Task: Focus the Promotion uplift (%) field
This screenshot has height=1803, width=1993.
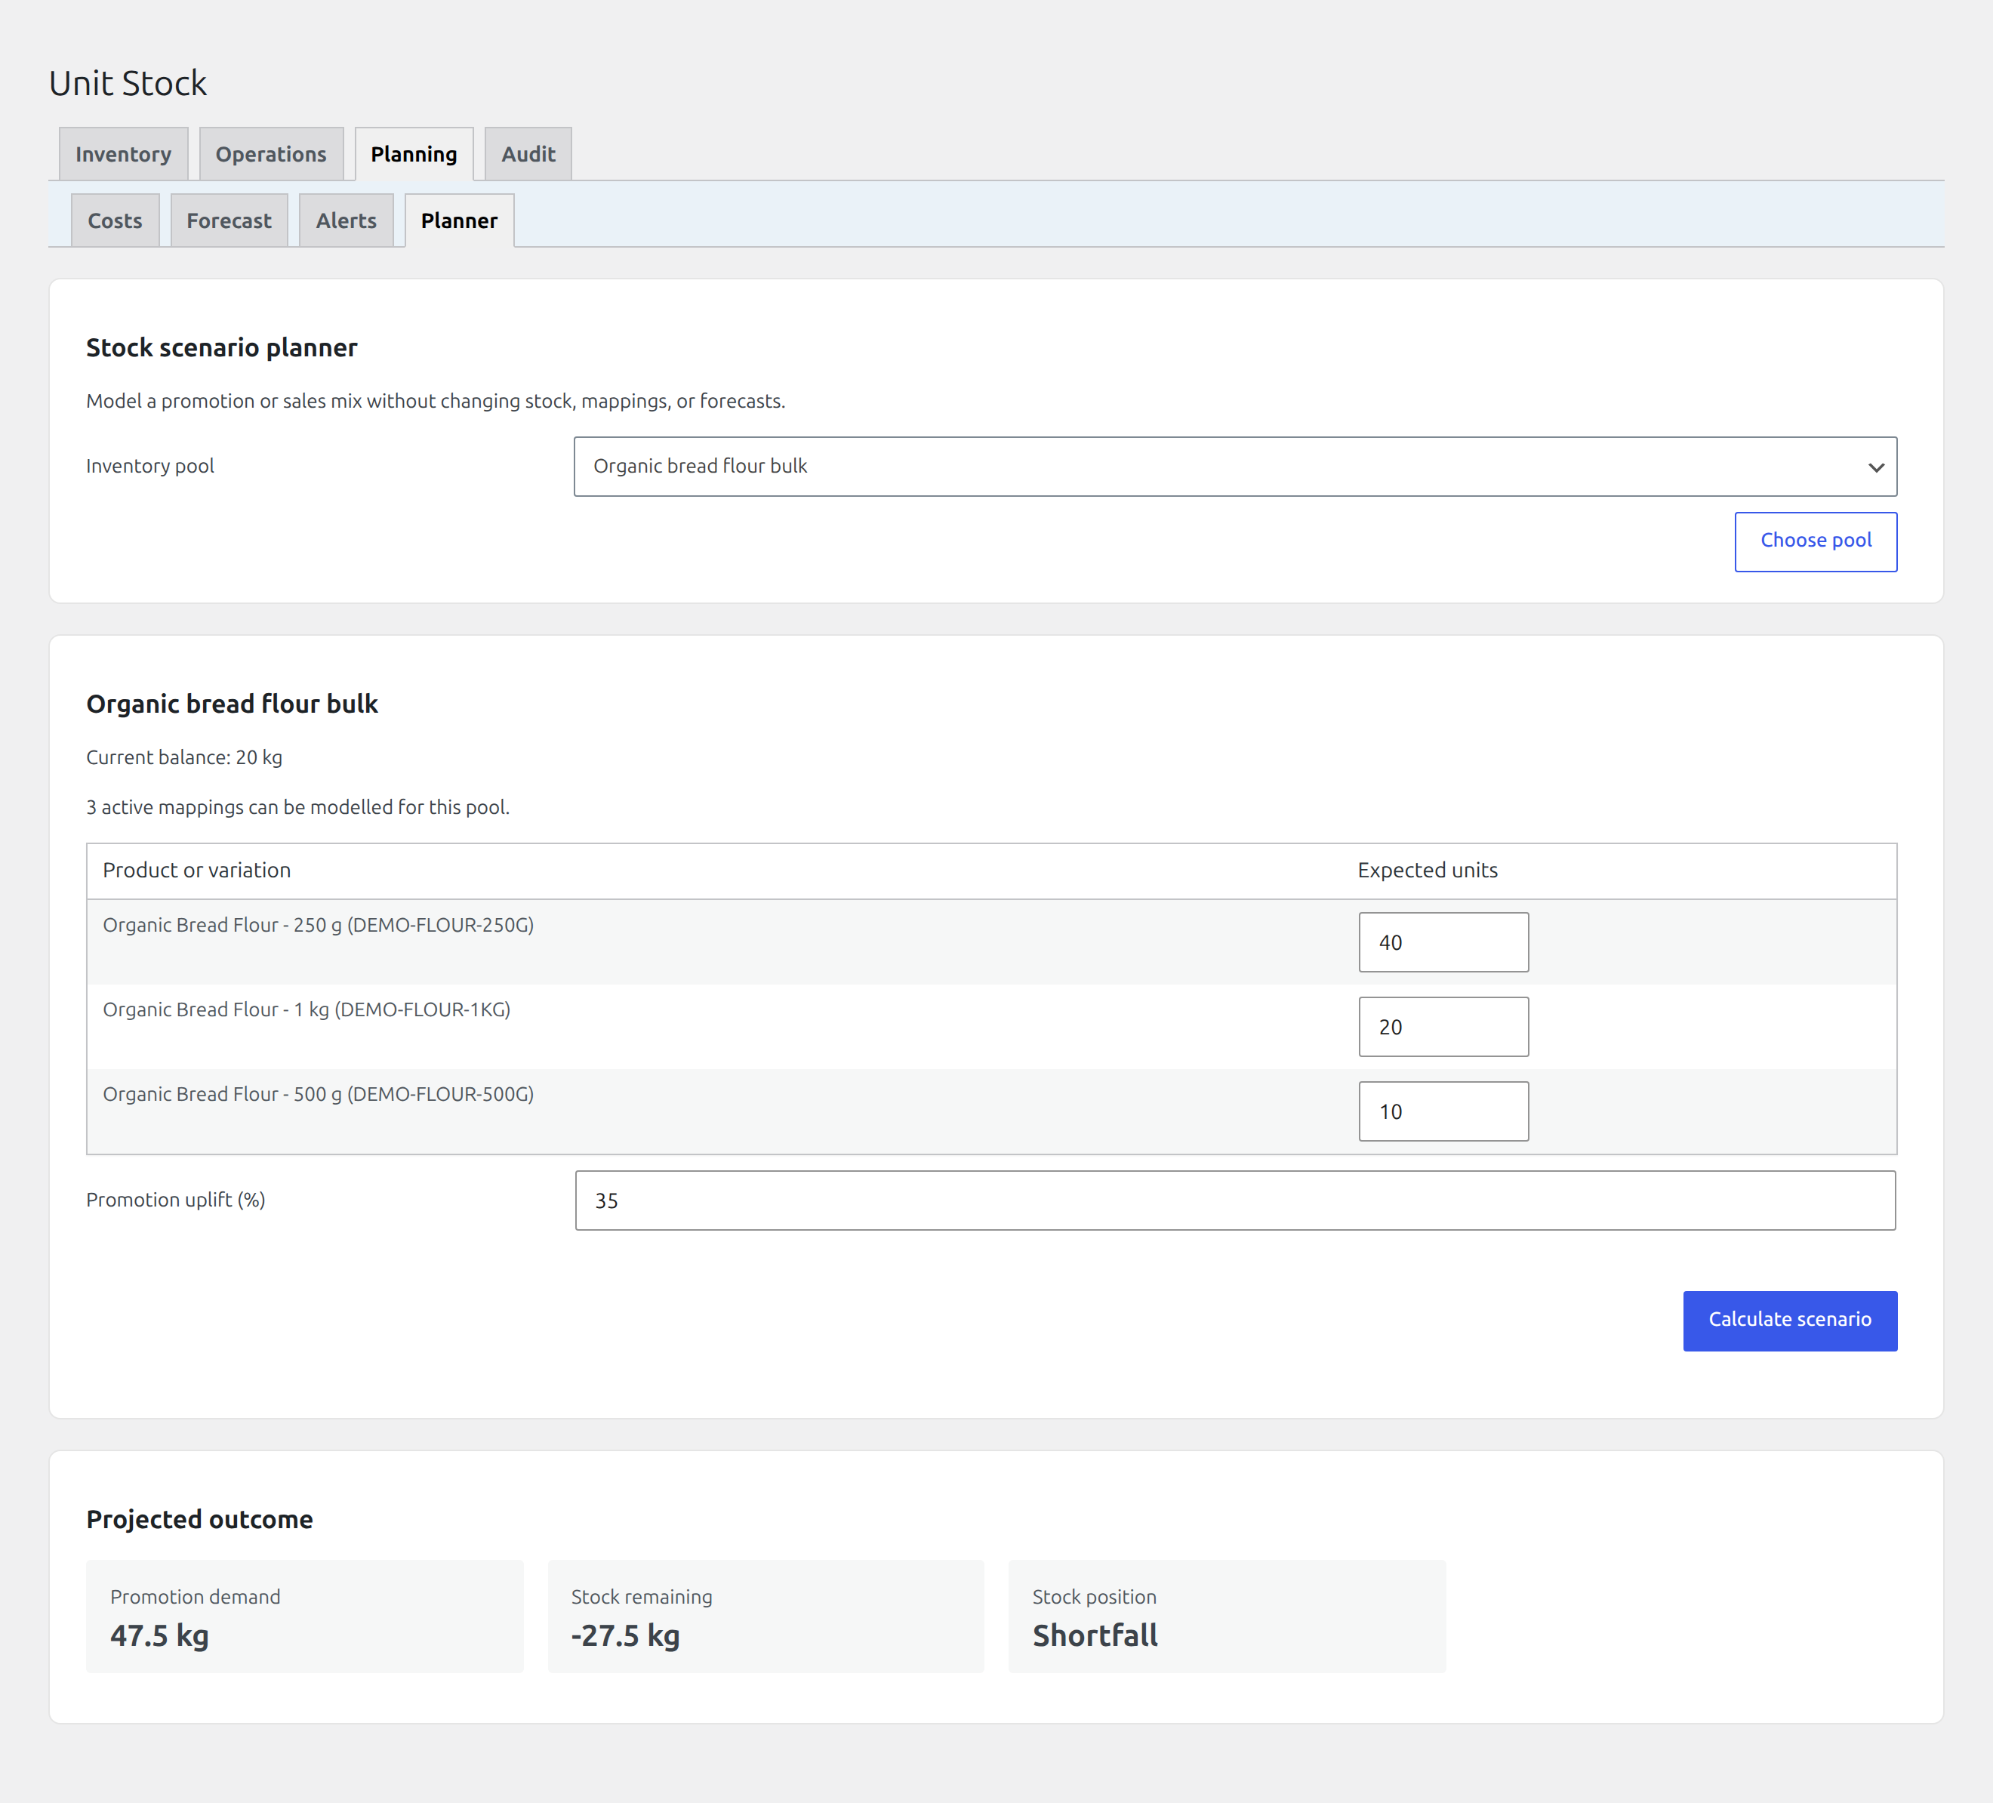Action: point(1235,1200)
